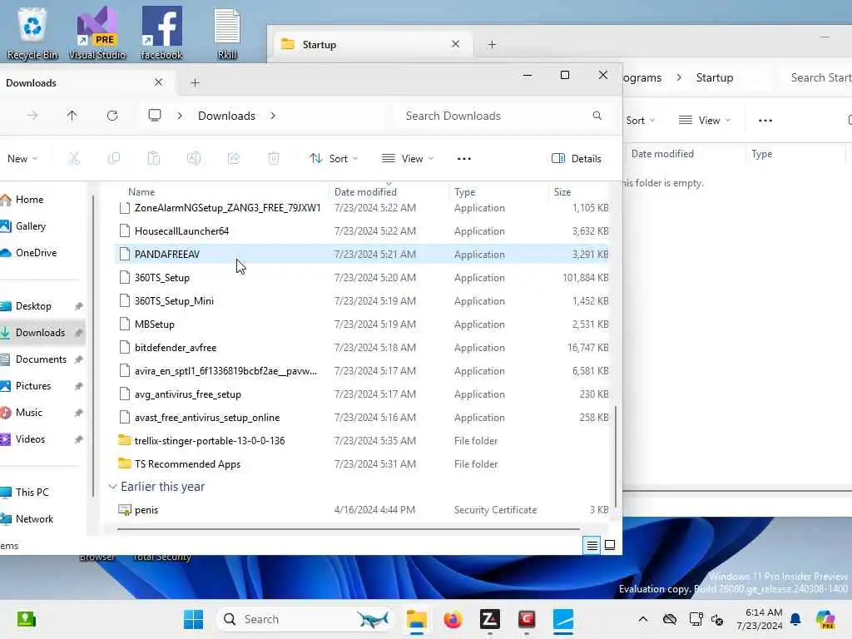852x639 pixels.
Task: Toggle the Details pane button
Action: [576, 159]
